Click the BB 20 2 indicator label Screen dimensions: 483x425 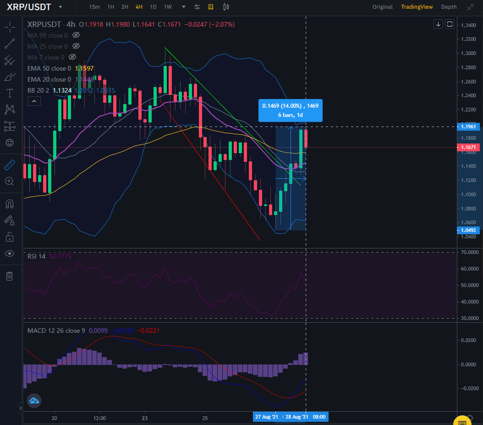(38, 90)
